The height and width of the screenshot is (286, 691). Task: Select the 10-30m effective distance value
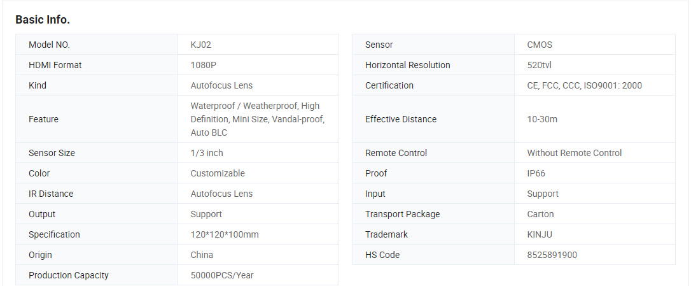(x=542, y=119)
